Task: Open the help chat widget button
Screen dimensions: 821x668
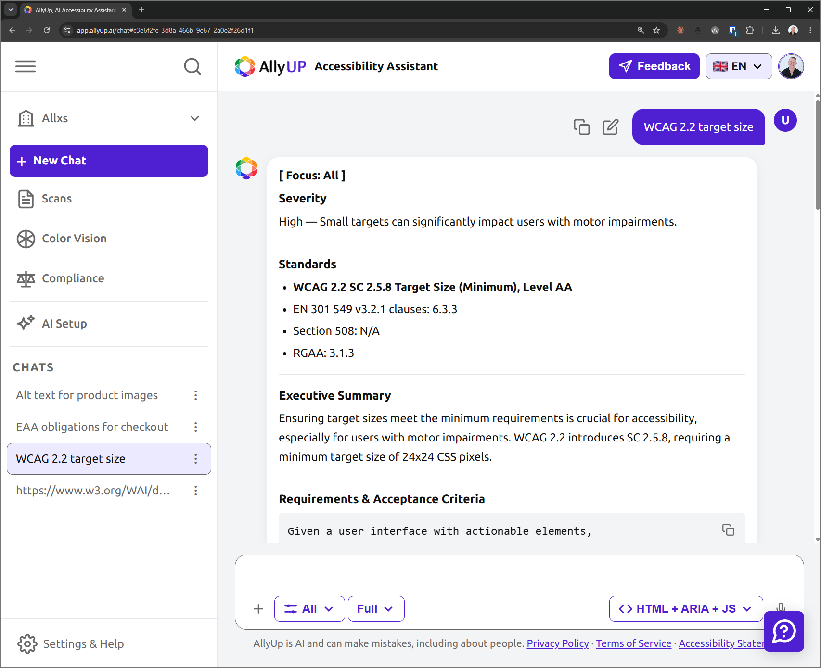Action: 784,631
